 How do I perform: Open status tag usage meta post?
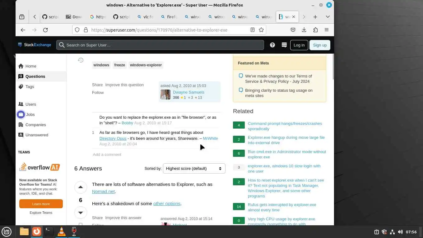point(279,93)
